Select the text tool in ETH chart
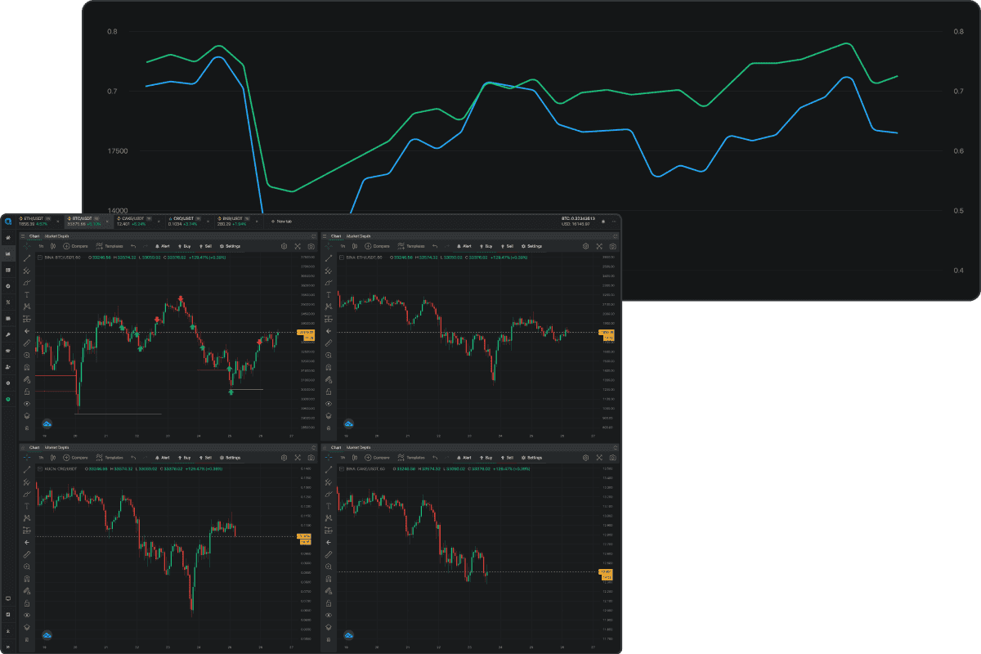981x654 pixels. click(328, 294)
